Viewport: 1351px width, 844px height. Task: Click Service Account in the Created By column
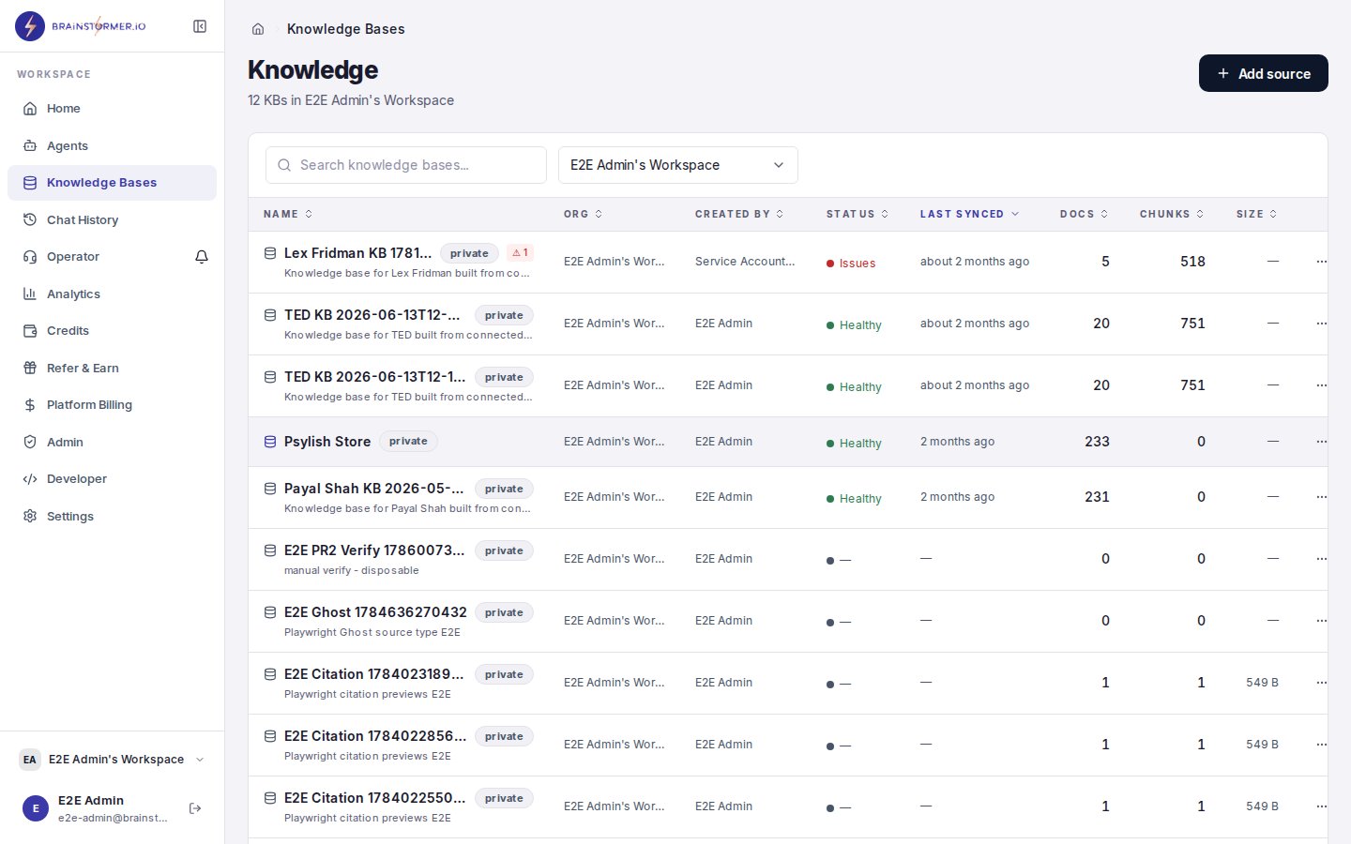pyautogui.click(x=745, y=262)
